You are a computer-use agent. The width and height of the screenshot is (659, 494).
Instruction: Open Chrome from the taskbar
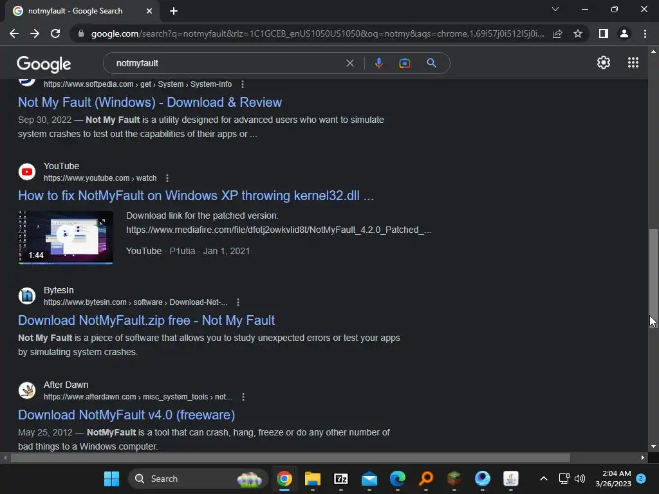[284, 479]
